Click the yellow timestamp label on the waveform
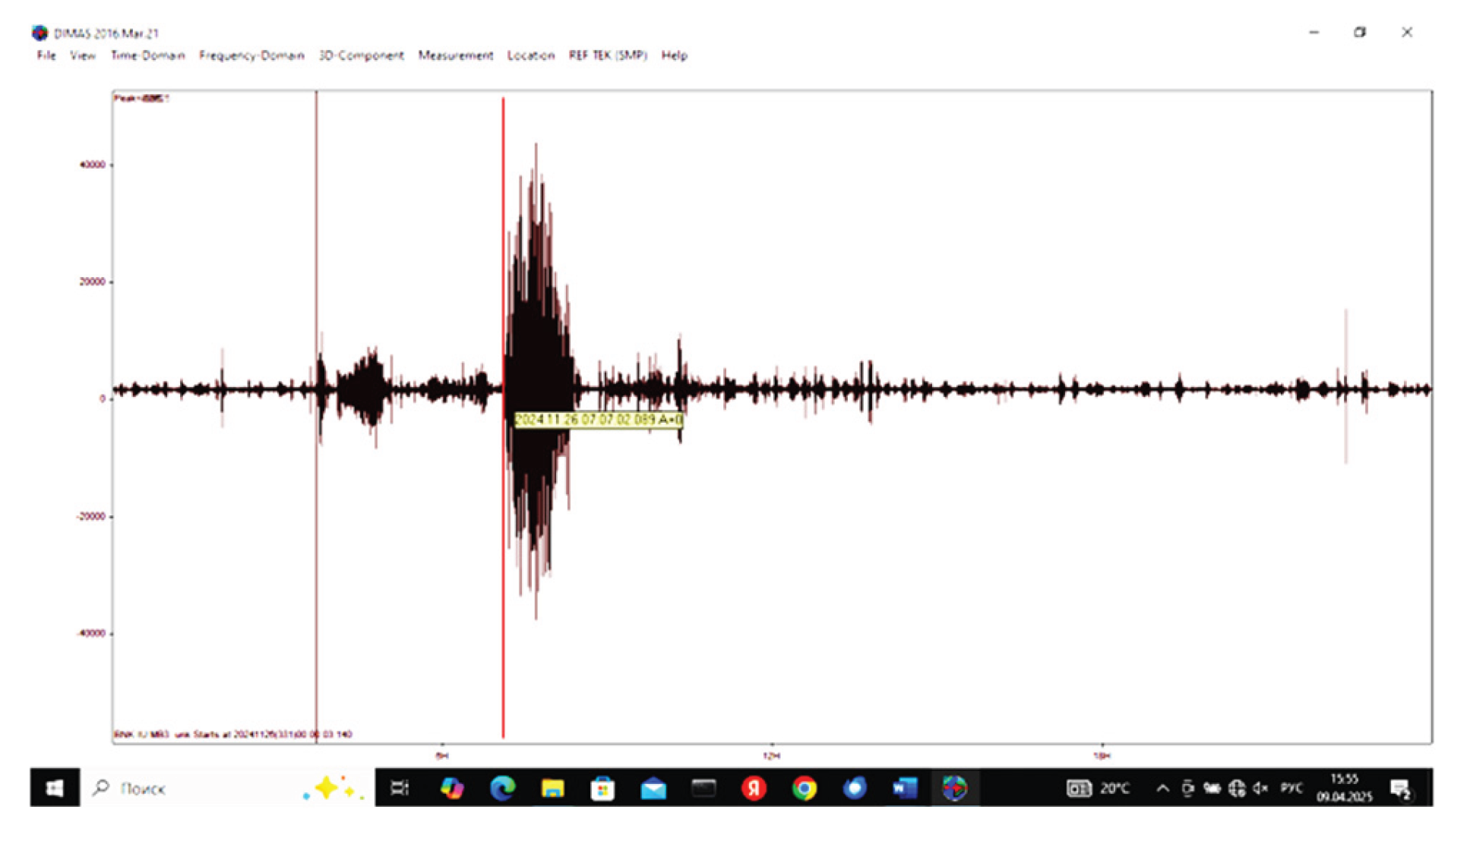This screenshot has width=1470, height=850. (598, 420)
